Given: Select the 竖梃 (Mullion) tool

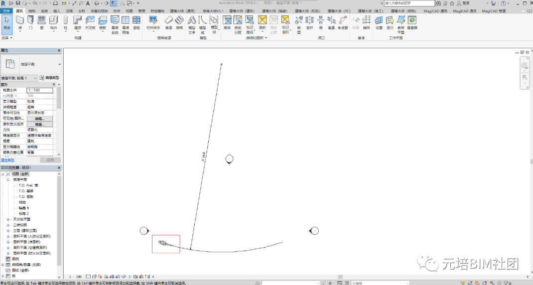Looking at the screenshot, I should (x=136, y=23).
